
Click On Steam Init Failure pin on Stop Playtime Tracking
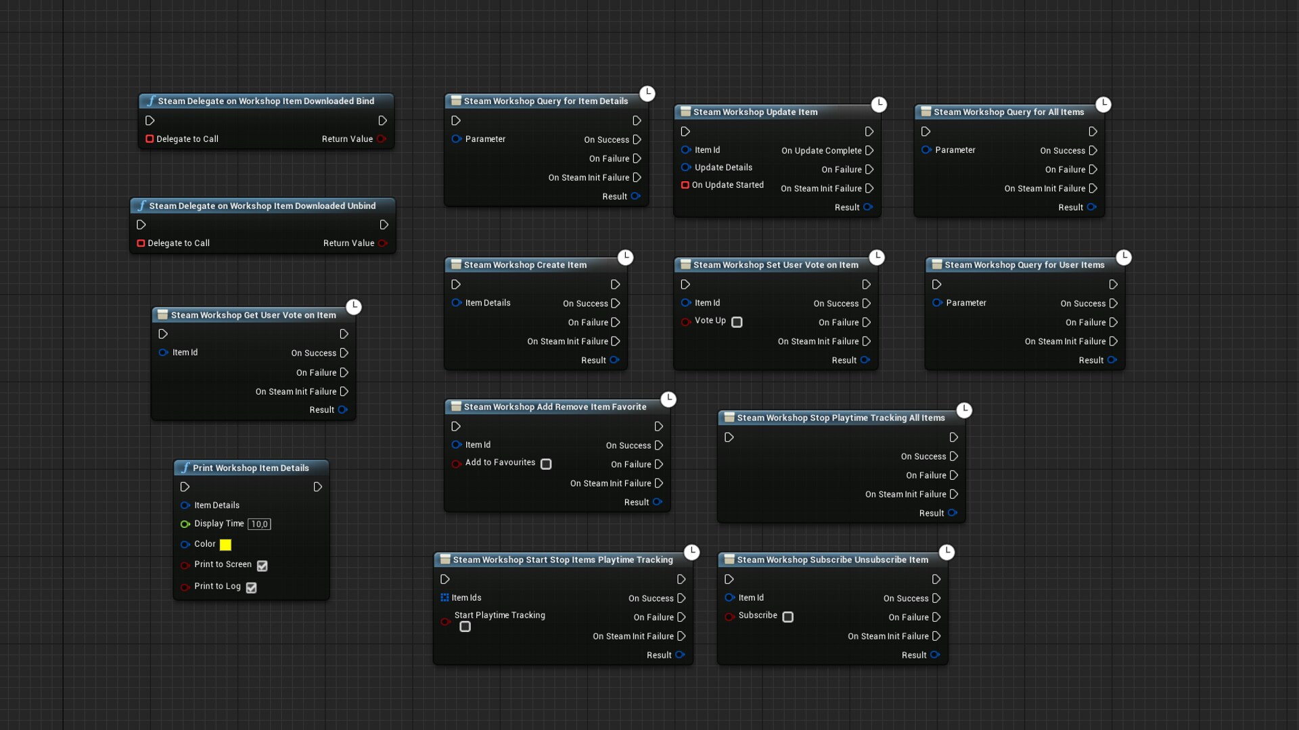pyautogui.click(x=955, y=494)
